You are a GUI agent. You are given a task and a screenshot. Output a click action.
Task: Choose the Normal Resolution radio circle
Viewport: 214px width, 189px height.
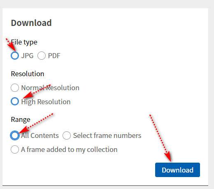pyautogui.click(x=15, y=88)
